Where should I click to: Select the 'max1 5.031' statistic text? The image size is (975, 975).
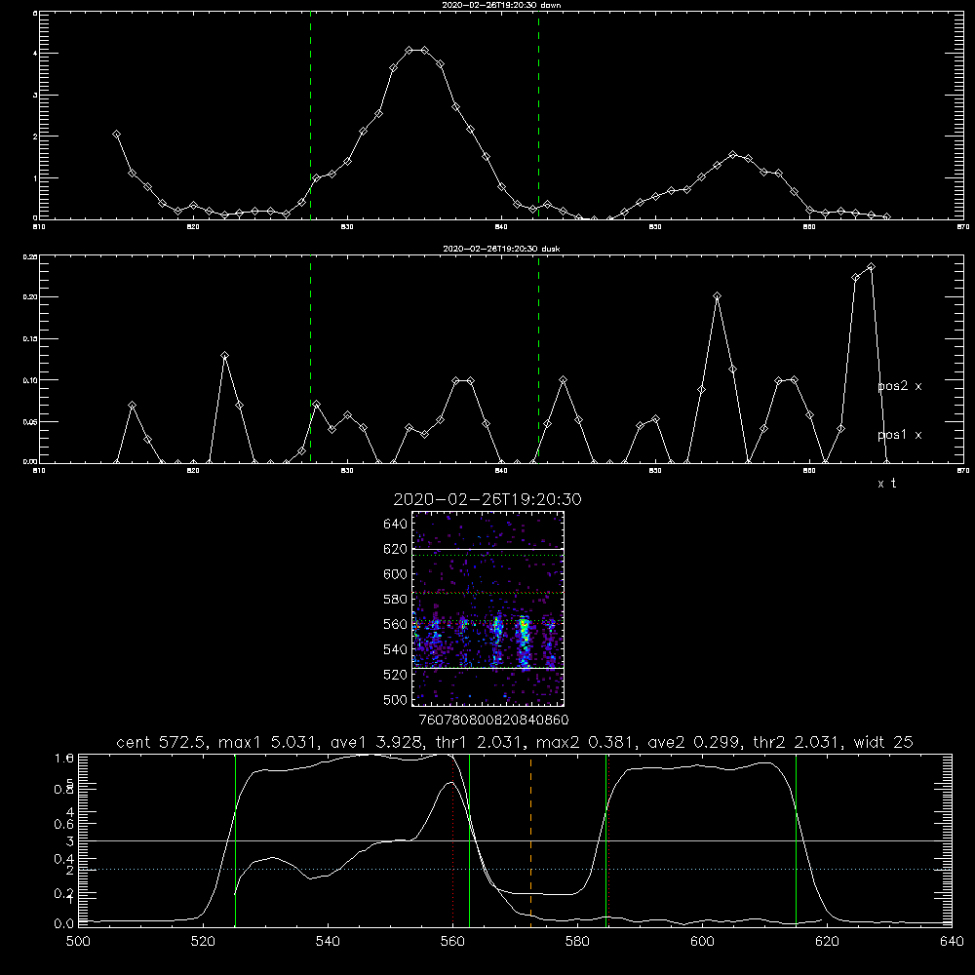coord(267,742)
